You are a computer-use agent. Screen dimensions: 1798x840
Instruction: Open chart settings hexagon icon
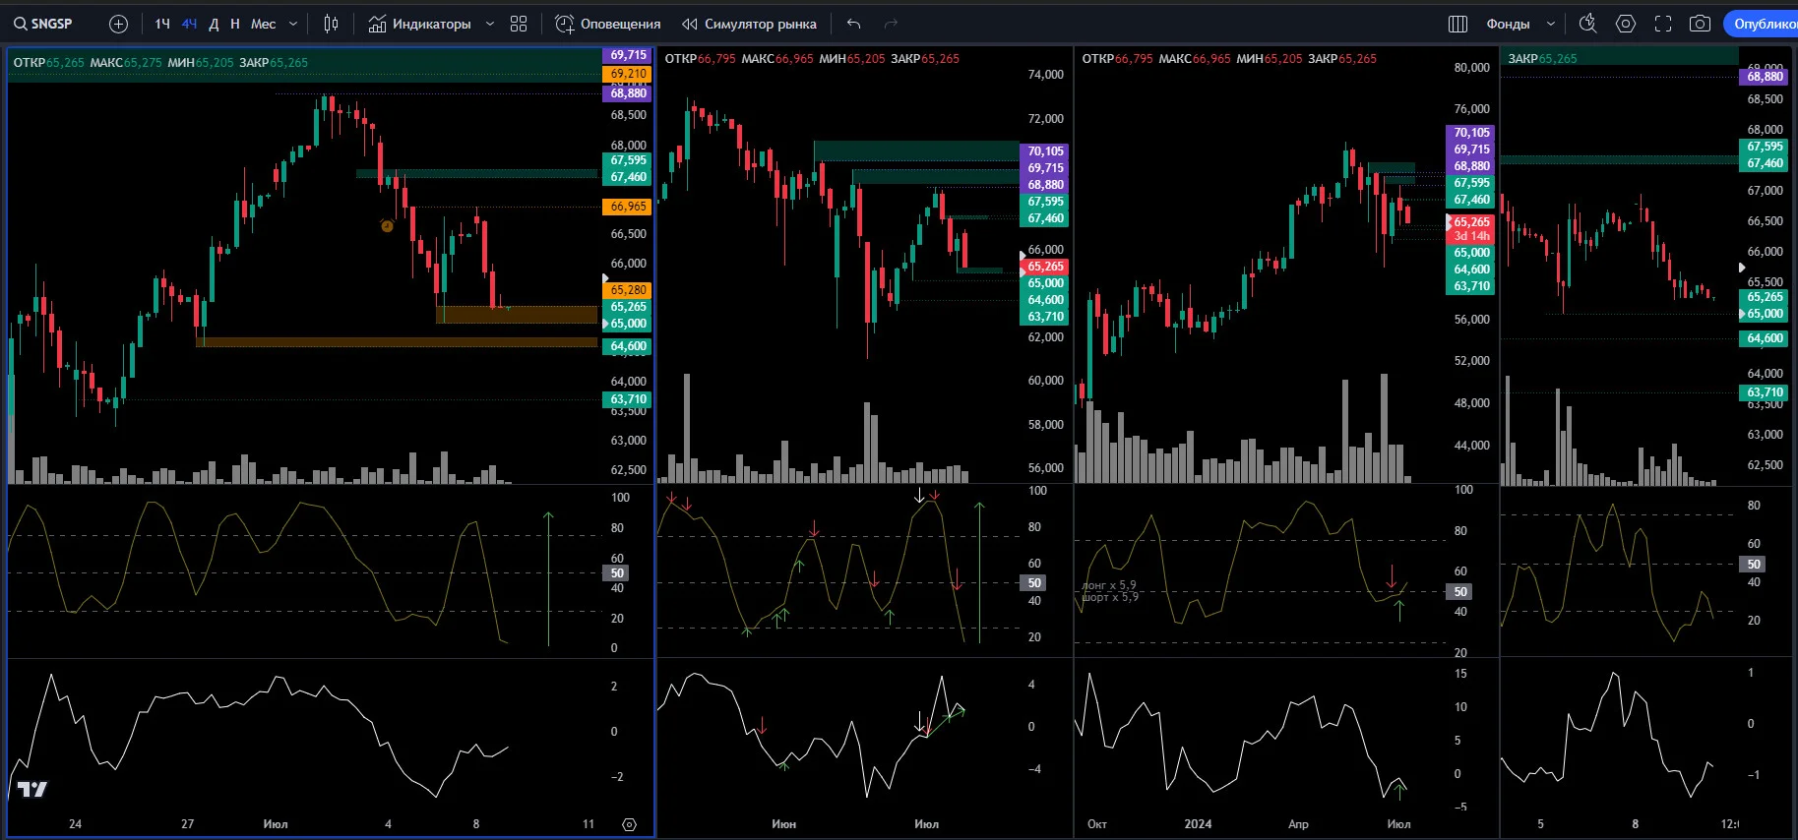pyautogui.click(x=1626, y=24)
